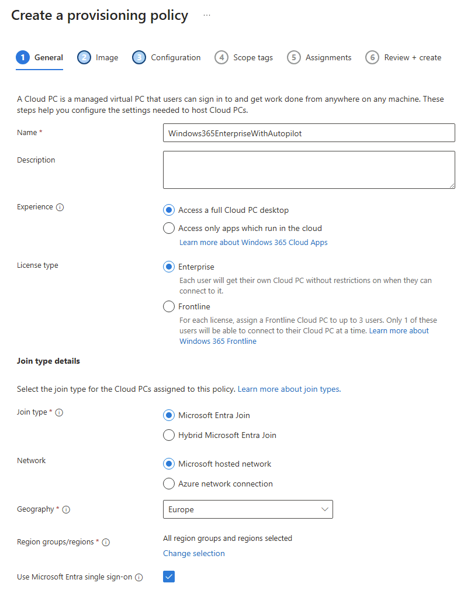
Task: Click the single sign-on info icon
Action: point(139,577)
